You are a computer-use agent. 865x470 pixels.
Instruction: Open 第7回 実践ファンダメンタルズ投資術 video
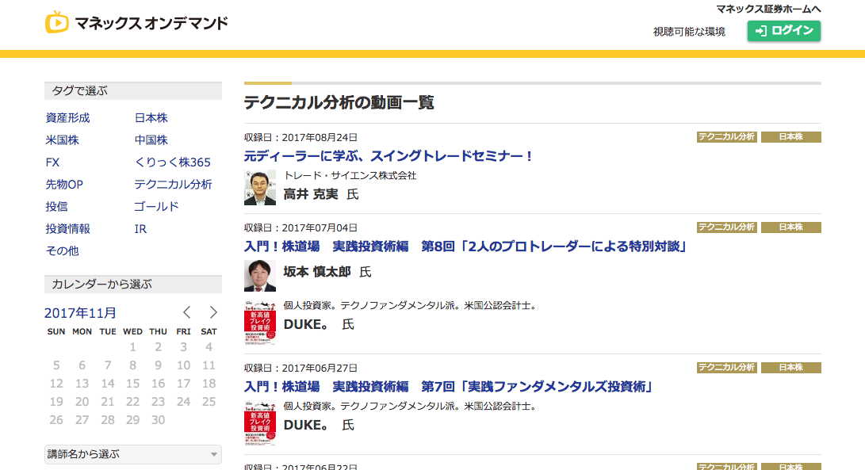pos(448,387)
